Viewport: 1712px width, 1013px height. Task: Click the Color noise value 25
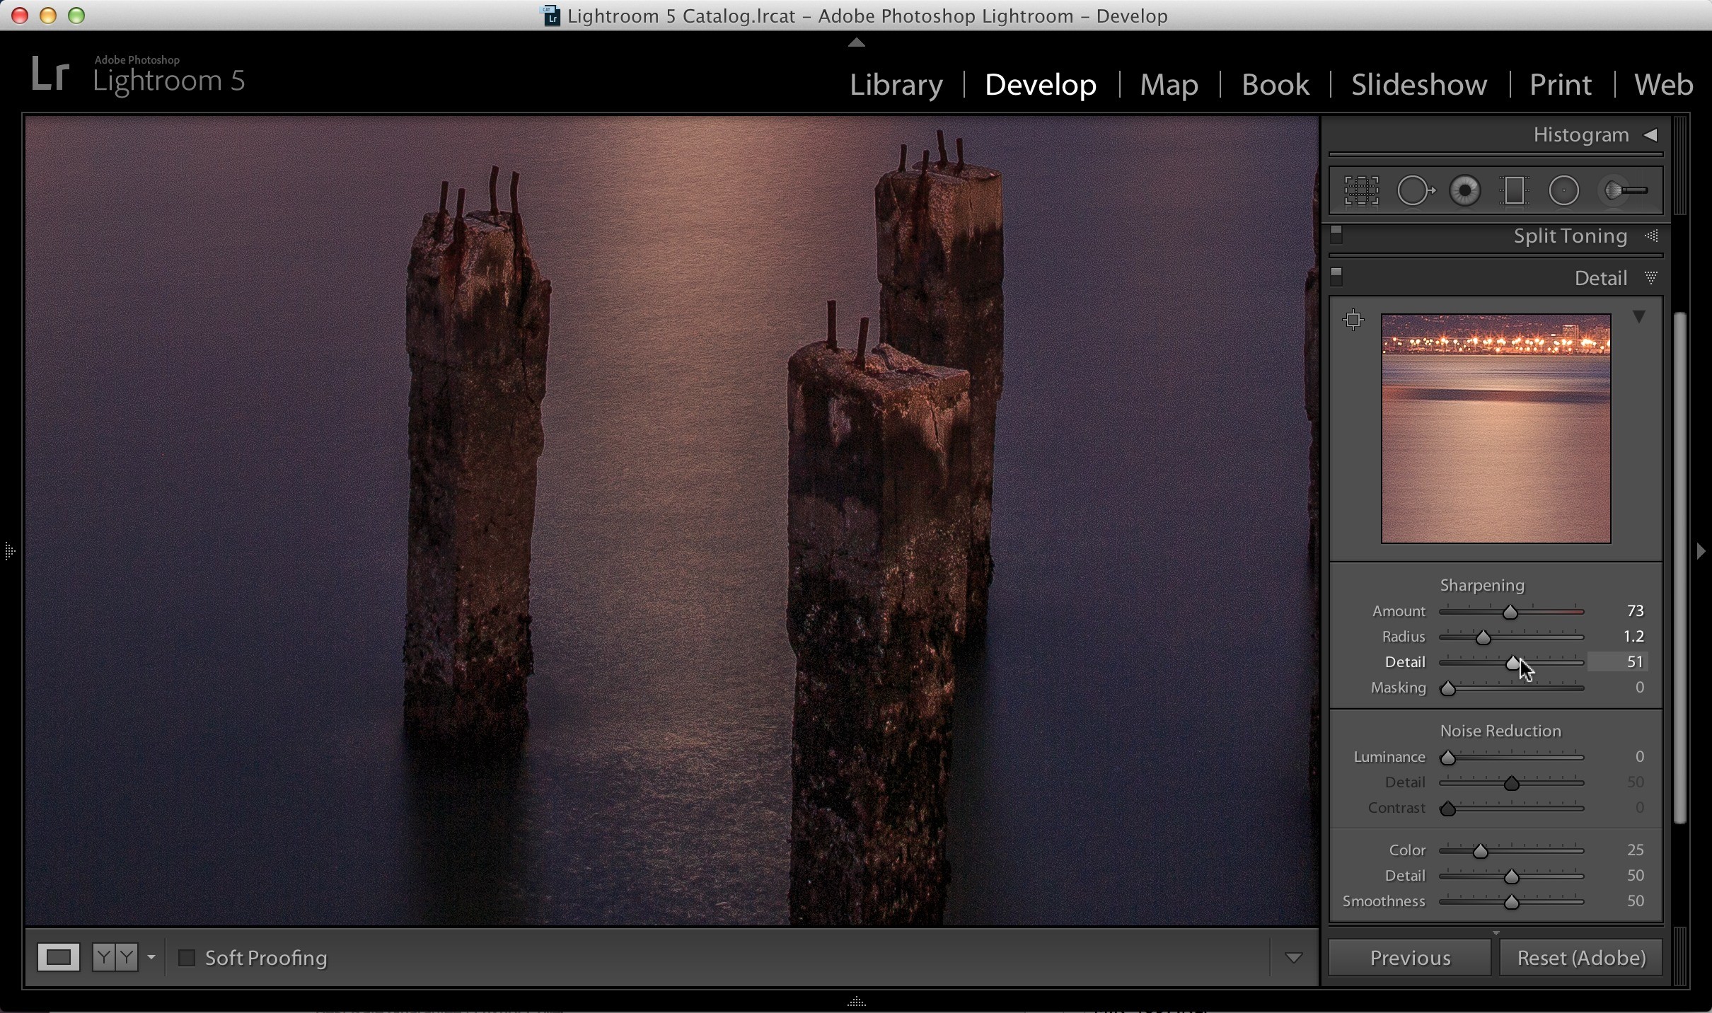pyautogui.click(x=1635, y=850)
